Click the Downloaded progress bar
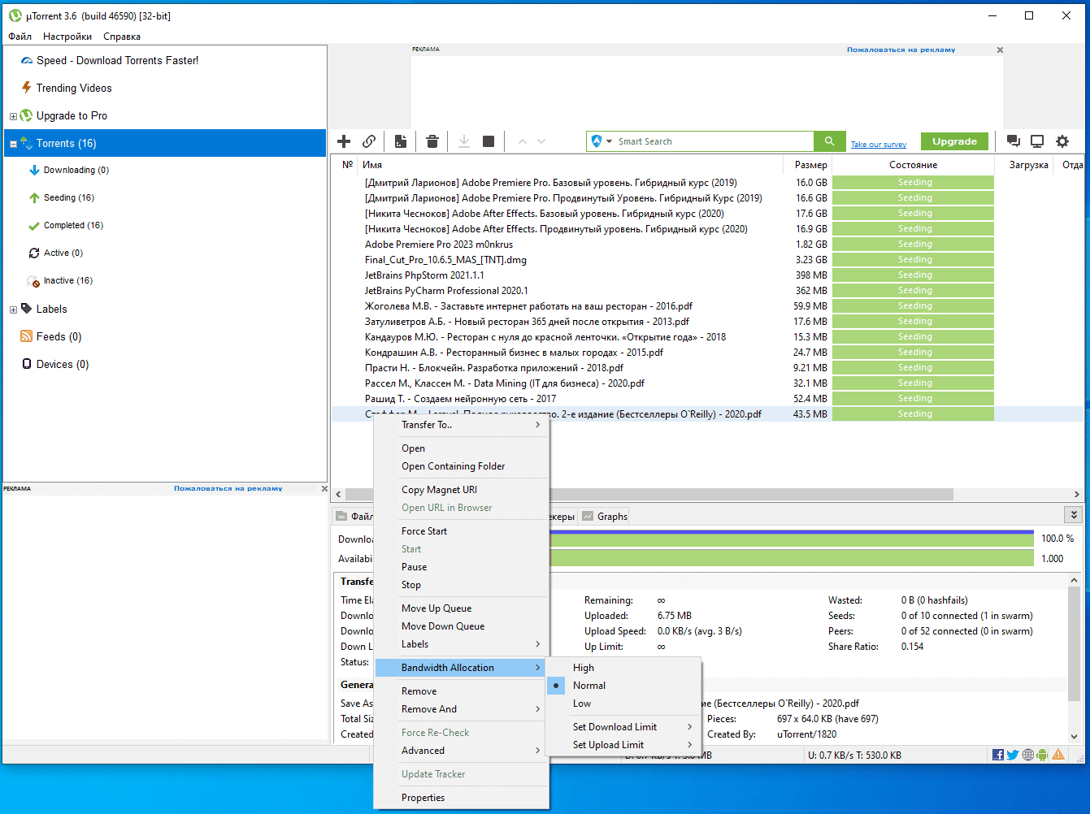Viewport: 1090px width, 814px height. click(x=792, y=539)
